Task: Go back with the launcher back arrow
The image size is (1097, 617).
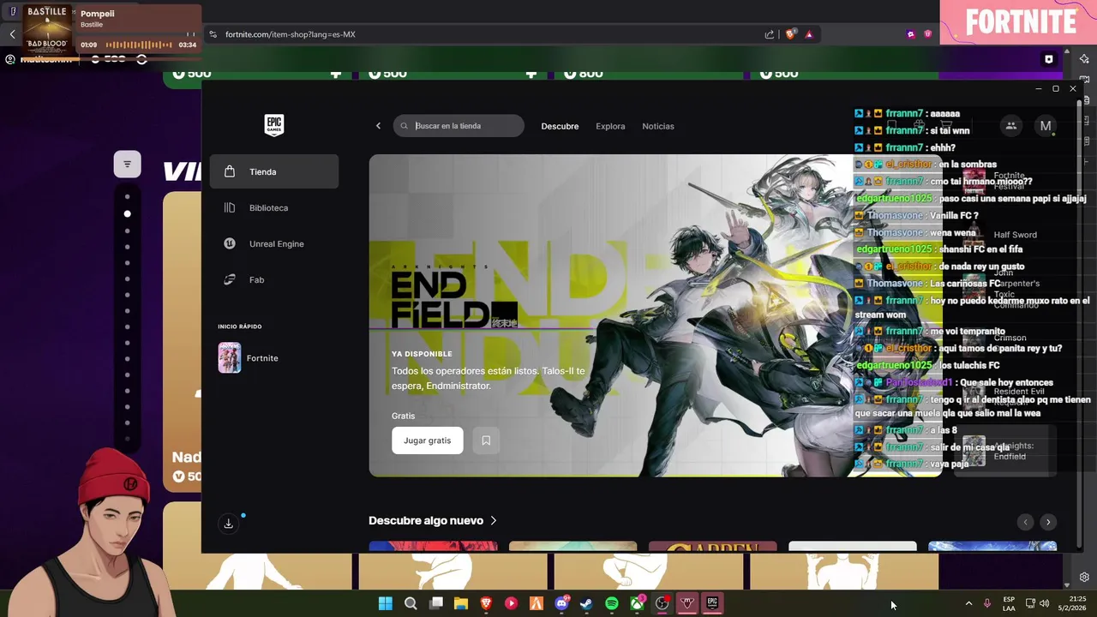Action: (378, 126)
